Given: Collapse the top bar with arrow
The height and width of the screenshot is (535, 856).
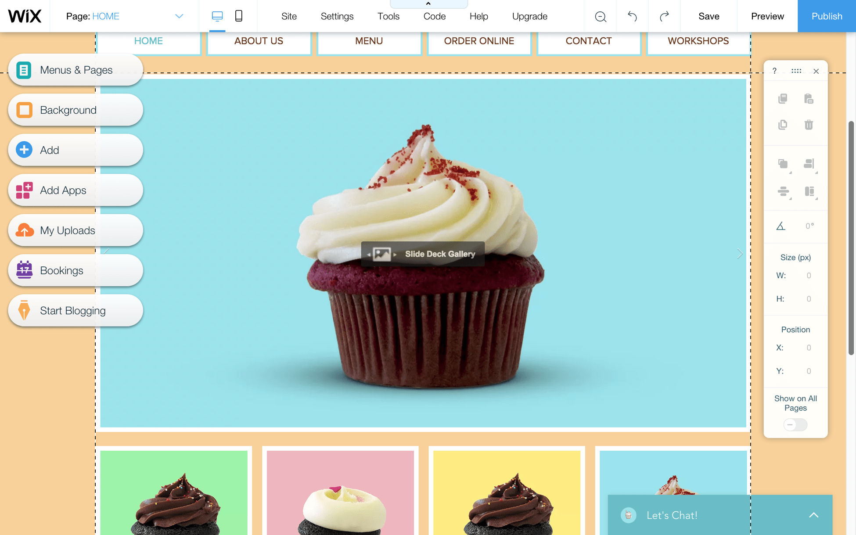Looking at the screenshot, I should (428, 4).
